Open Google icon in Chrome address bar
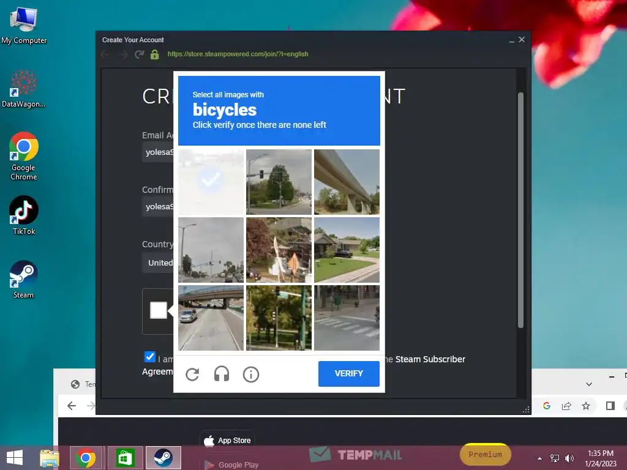The height and width of the screenshot is (470, 627). pos(547,406)
